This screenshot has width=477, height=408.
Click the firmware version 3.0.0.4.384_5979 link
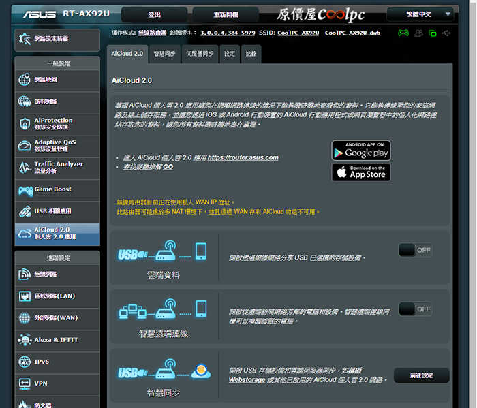(228, 33)
